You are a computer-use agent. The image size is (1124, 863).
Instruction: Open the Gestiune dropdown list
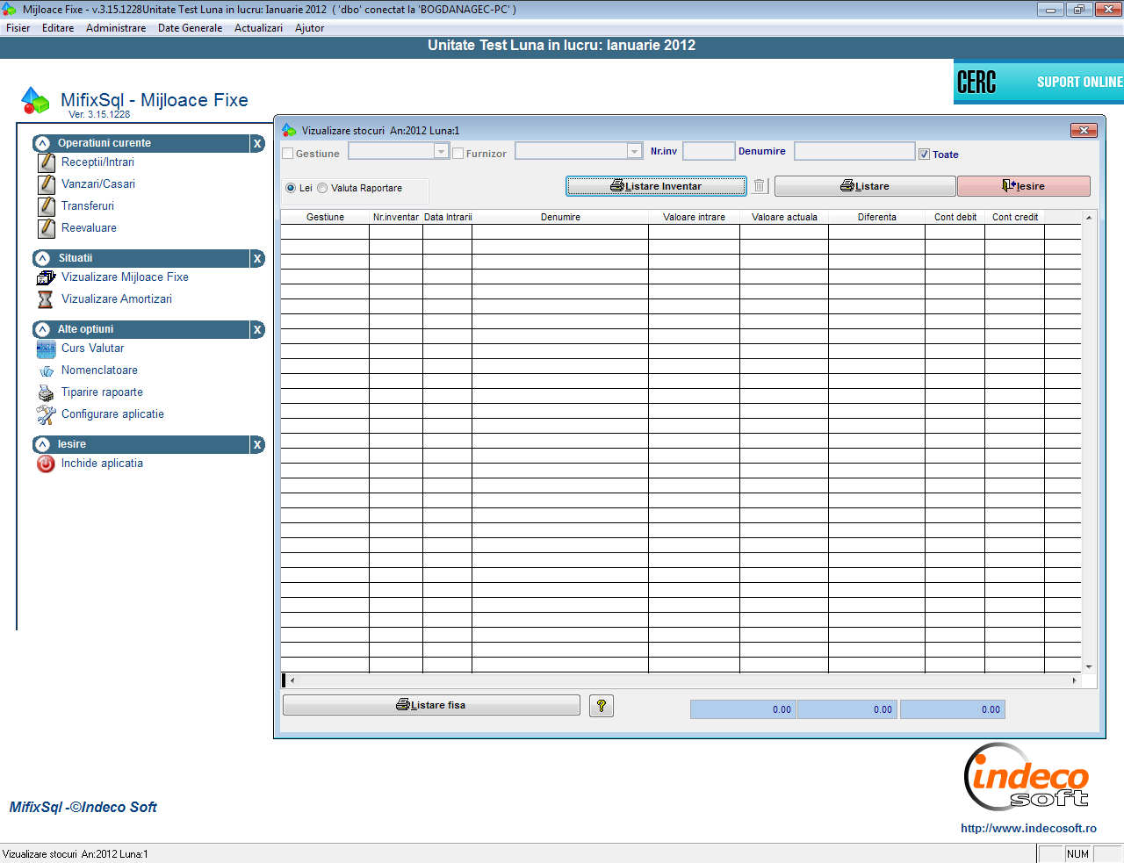click(x=442, y=152)
